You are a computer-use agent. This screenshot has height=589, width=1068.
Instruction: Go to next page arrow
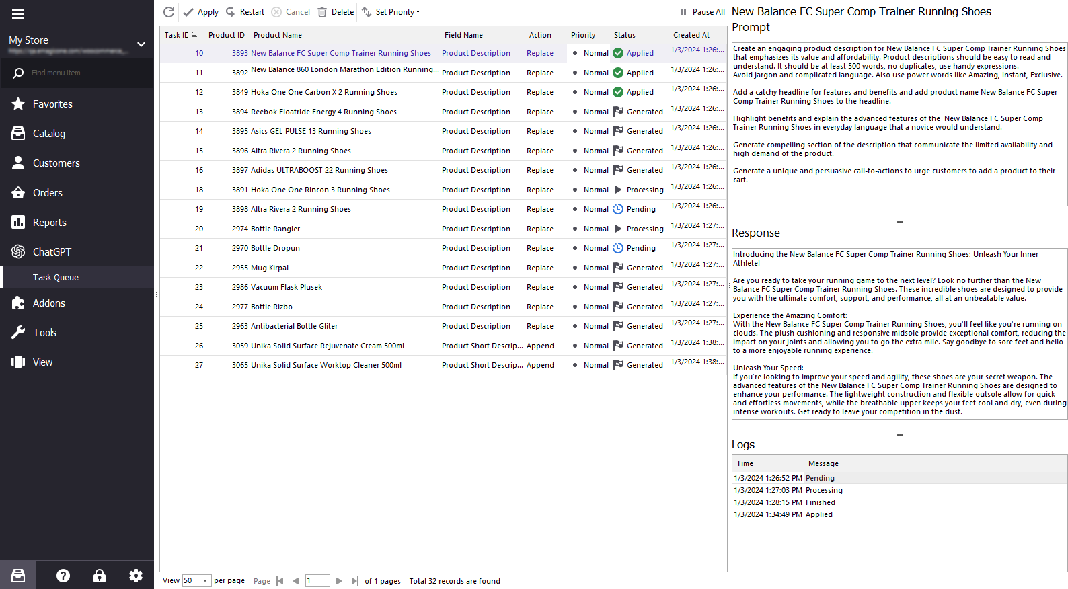pos(339,581)
